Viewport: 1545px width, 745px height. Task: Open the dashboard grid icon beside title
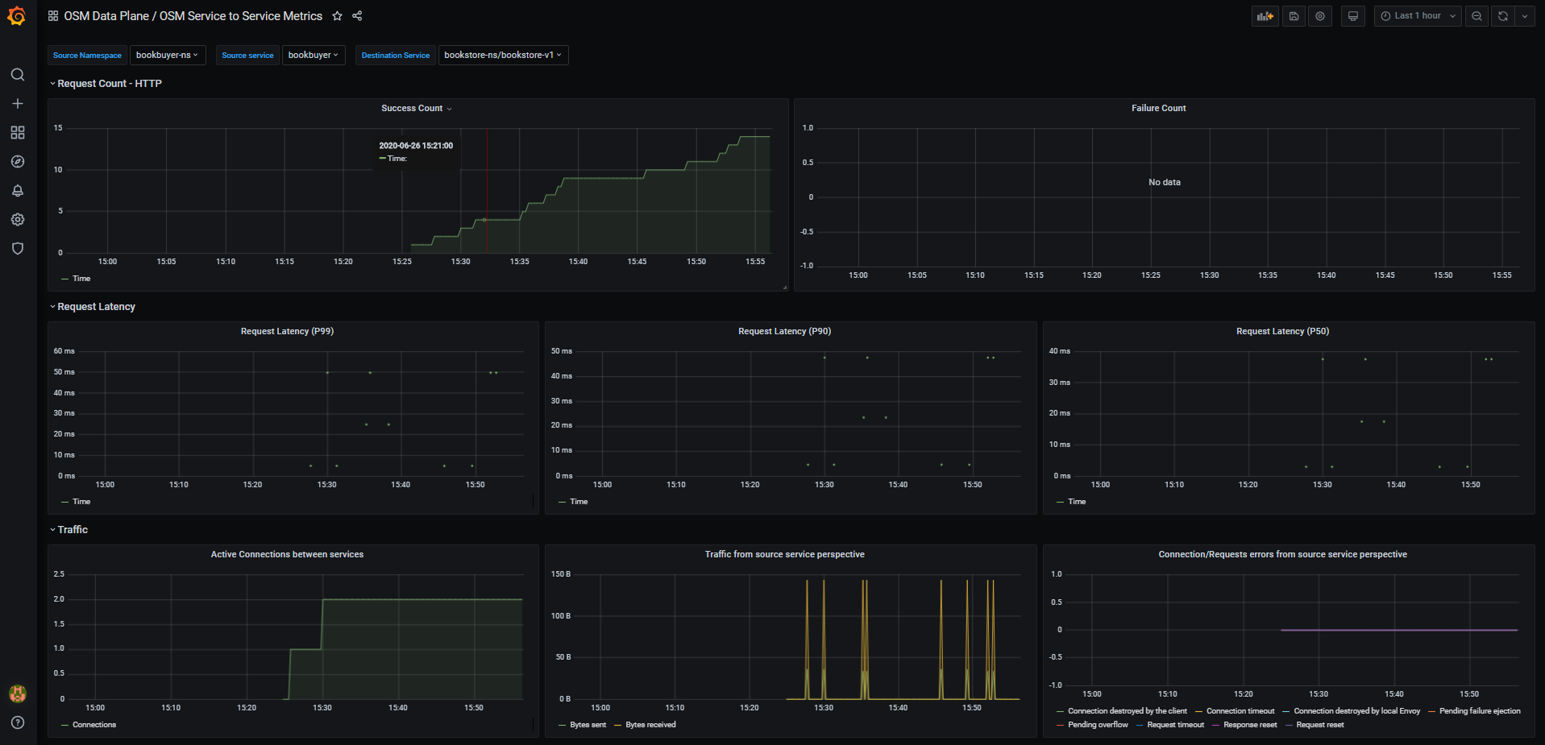coord(53,16)
